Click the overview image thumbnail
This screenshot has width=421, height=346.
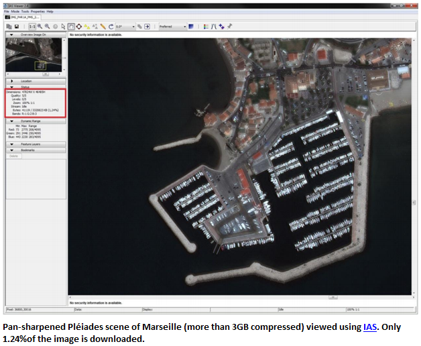coord(35,55)
